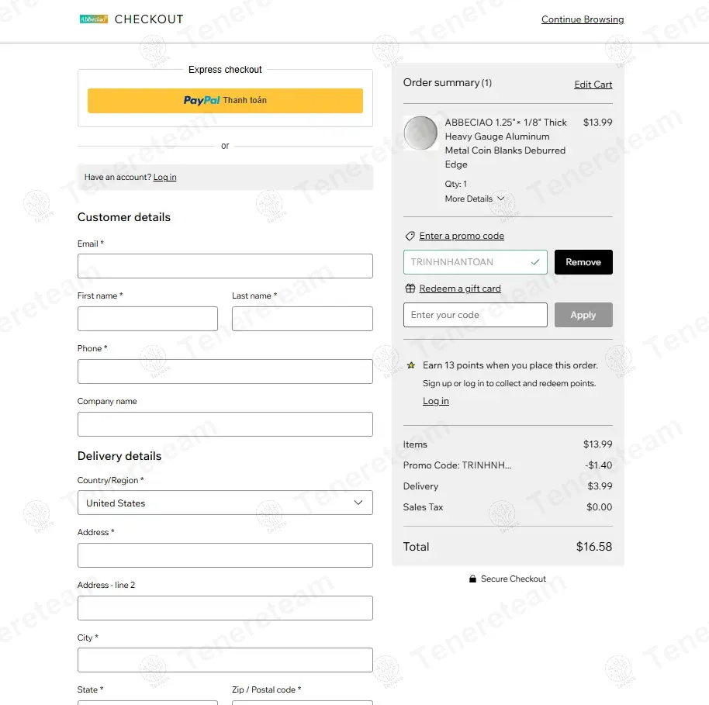This screenshot has width=709, height=705.
Task: Open Edit Cart link
Action: (x=593, y=85)
